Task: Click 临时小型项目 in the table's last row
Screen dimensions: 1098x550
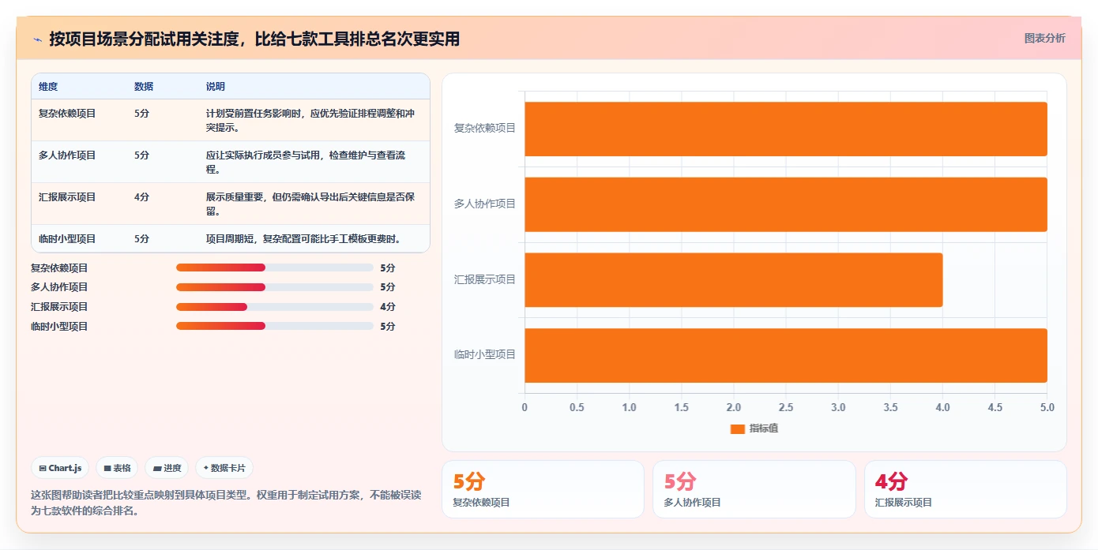Action: tap(67, 238)
